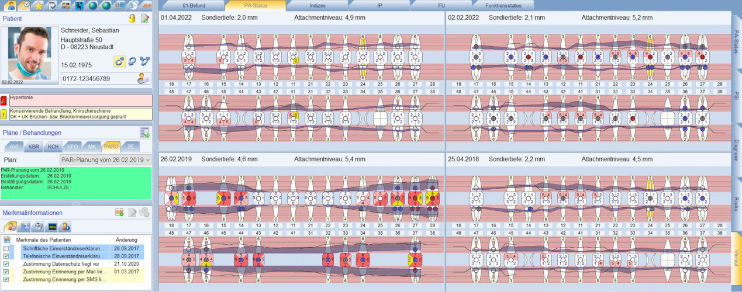This screenshot has height=292, width=742.
Task: Open the edit patient notepad icon
Action: (x=145, y=19)
